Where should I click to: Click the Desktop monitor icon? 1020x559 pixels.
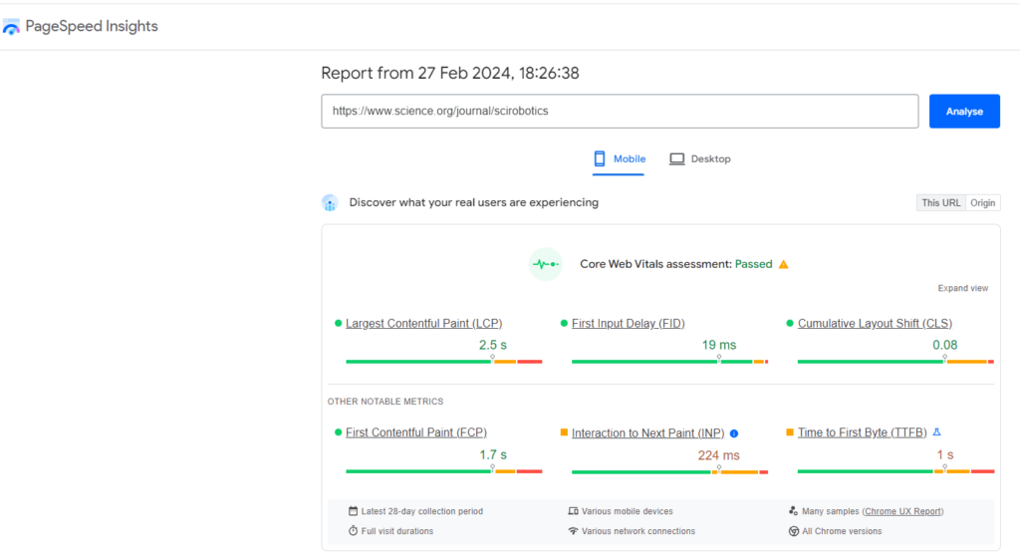(676, 158)
